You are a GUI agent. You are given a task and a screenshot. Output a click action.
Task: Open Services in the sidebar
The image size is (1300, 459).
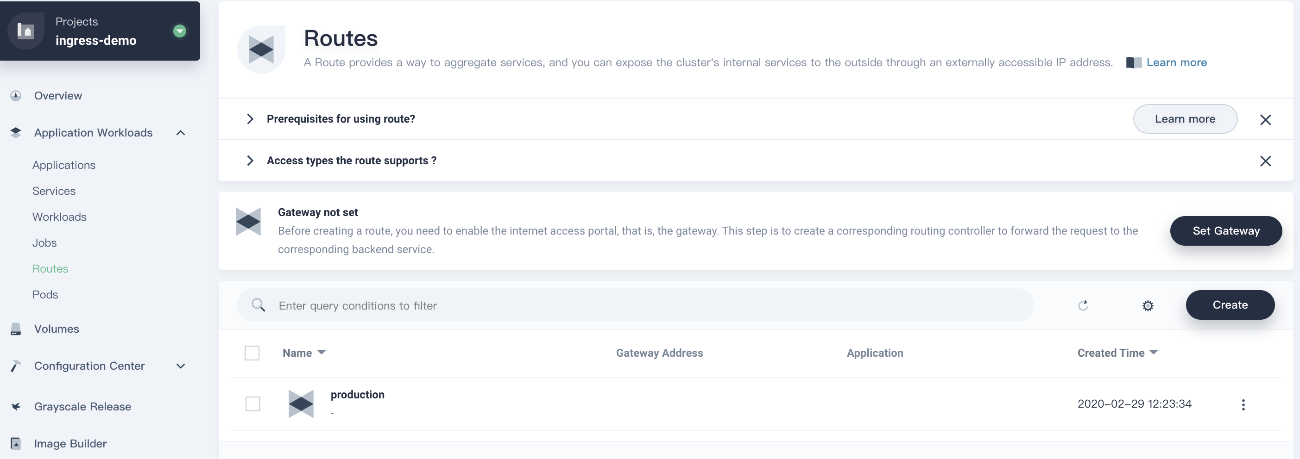[x=54, y=191]
